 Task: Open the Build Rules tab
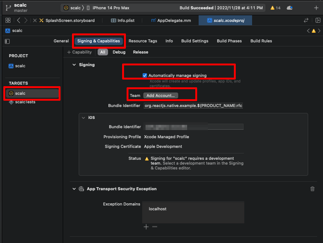261,41
